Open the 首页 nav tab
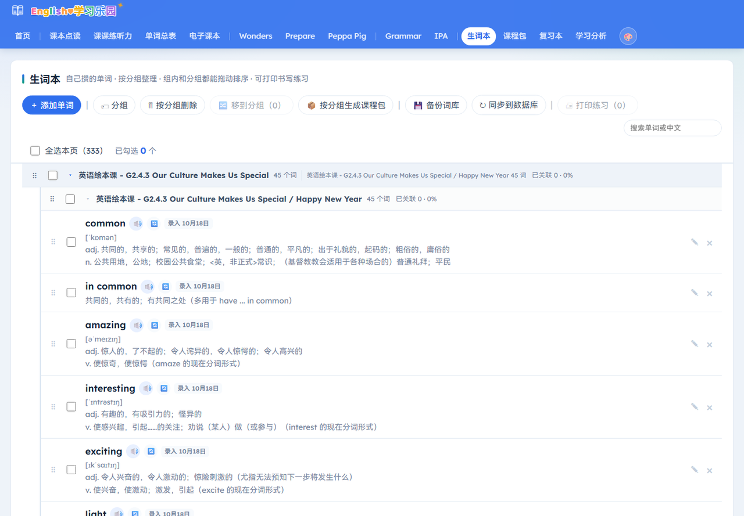The height and width of the screenshot is (516, 744). point(23,36)
